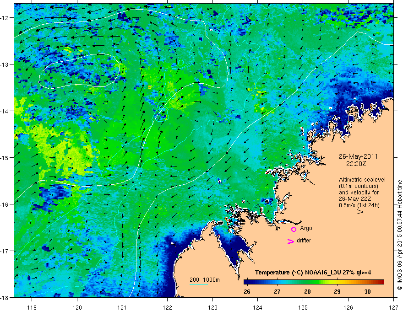The height and width of the screenshot is (311, 403).
Task: Click the latitude axis label -16
Action: point(5,204)
